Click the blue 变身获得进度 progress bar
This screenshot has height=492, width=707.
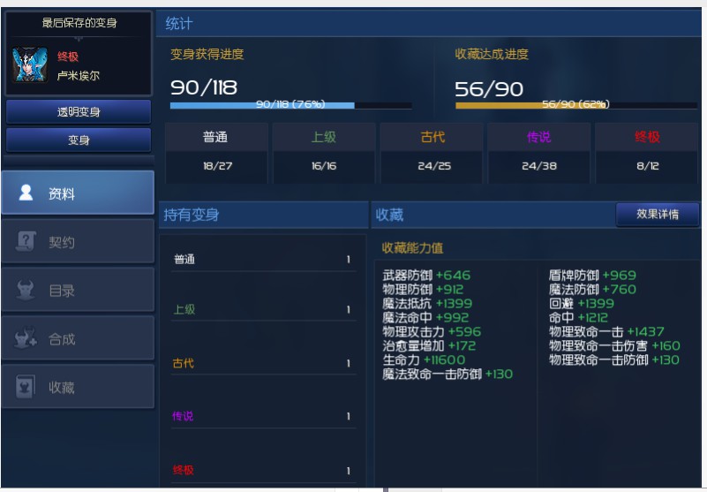(x=290, y=104)
